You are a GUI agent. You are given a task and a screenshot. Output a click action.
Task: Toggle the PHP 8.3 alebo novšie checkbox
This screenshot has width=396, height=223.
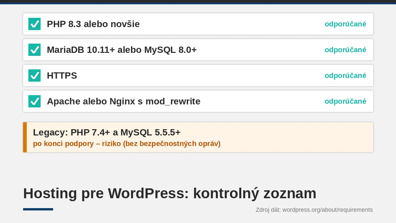[34, 24]
